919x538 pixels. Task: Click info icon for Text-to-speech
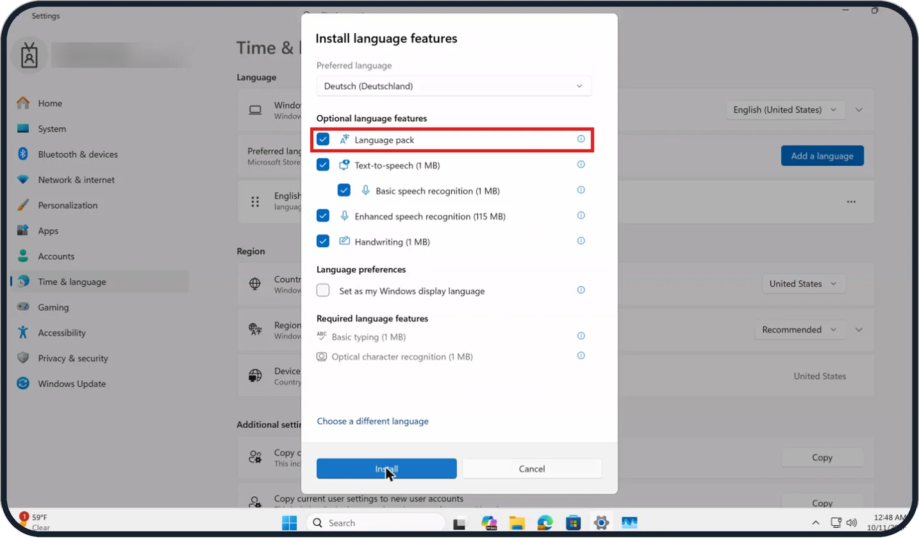[x=581, y=164]
